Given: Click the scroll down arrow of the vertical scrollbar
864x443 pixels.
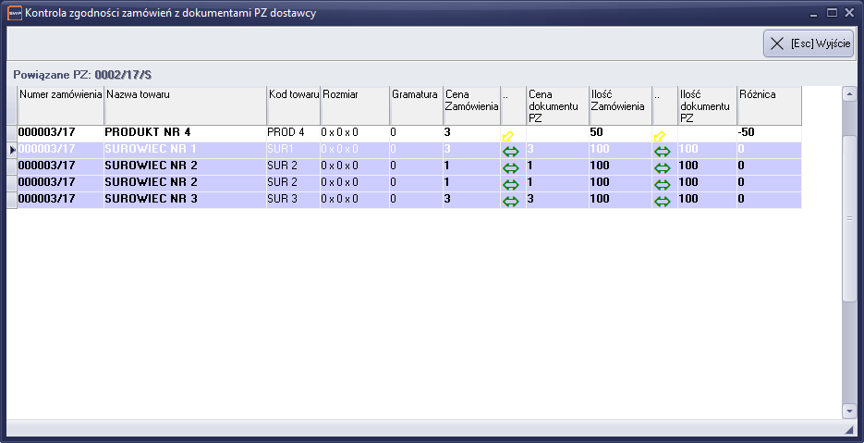Looking at the screenshot, I should 849,410.
